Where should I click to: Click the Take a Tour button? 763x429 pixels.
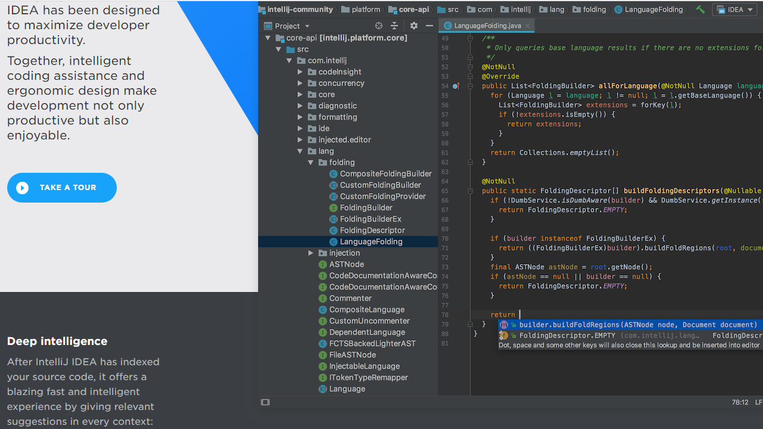[x=62, y=188]
